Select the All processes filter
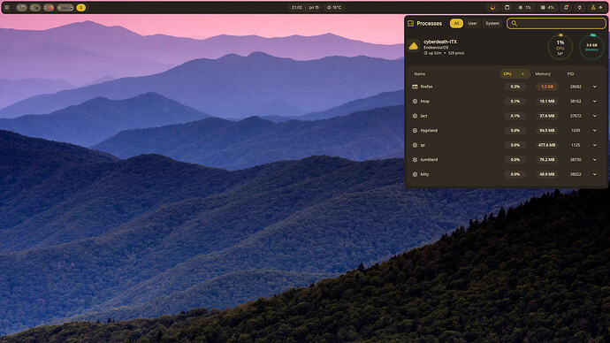 [456, 23]
